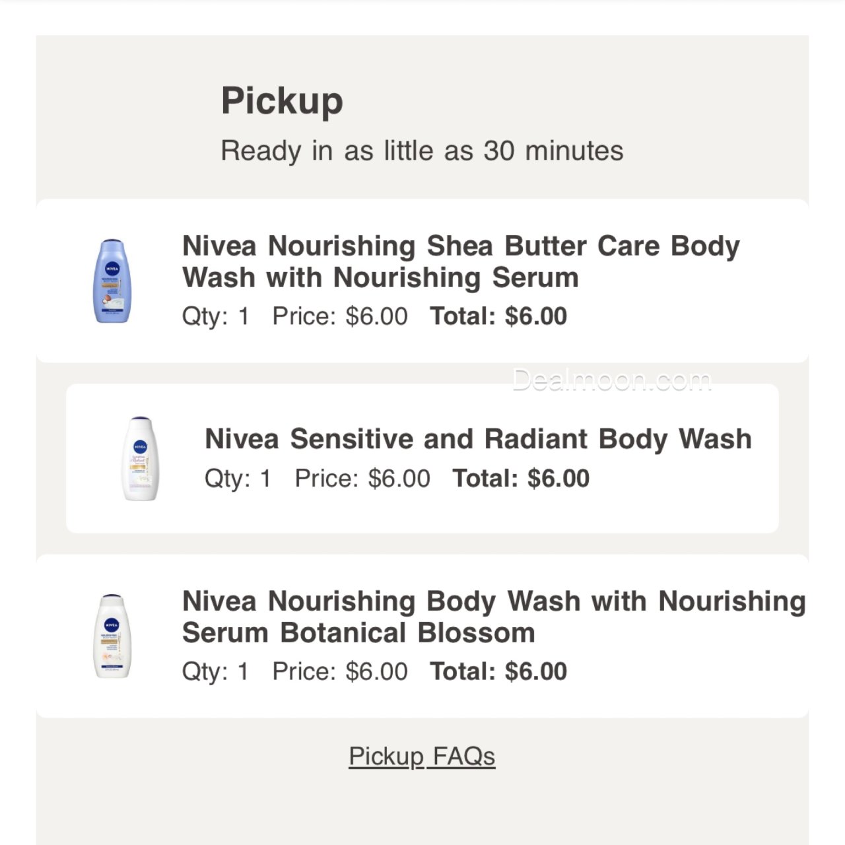
Task: Click the quantity of the Botanical Blossom item
Action: click(216, 671)
